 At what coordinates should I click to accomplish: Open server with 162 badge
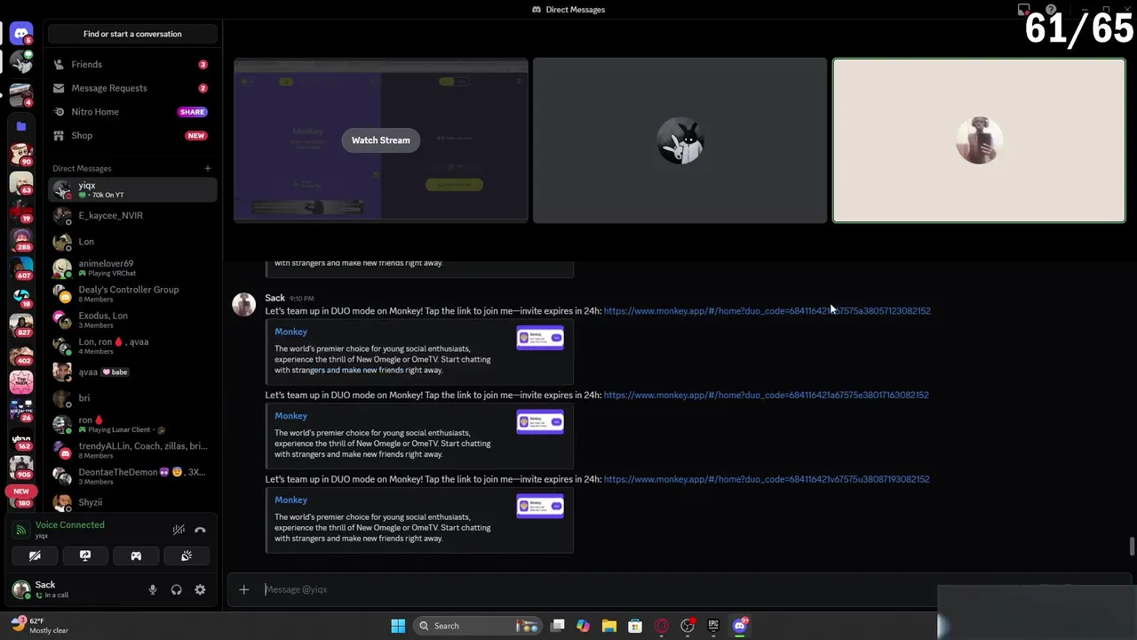(20, 439)
